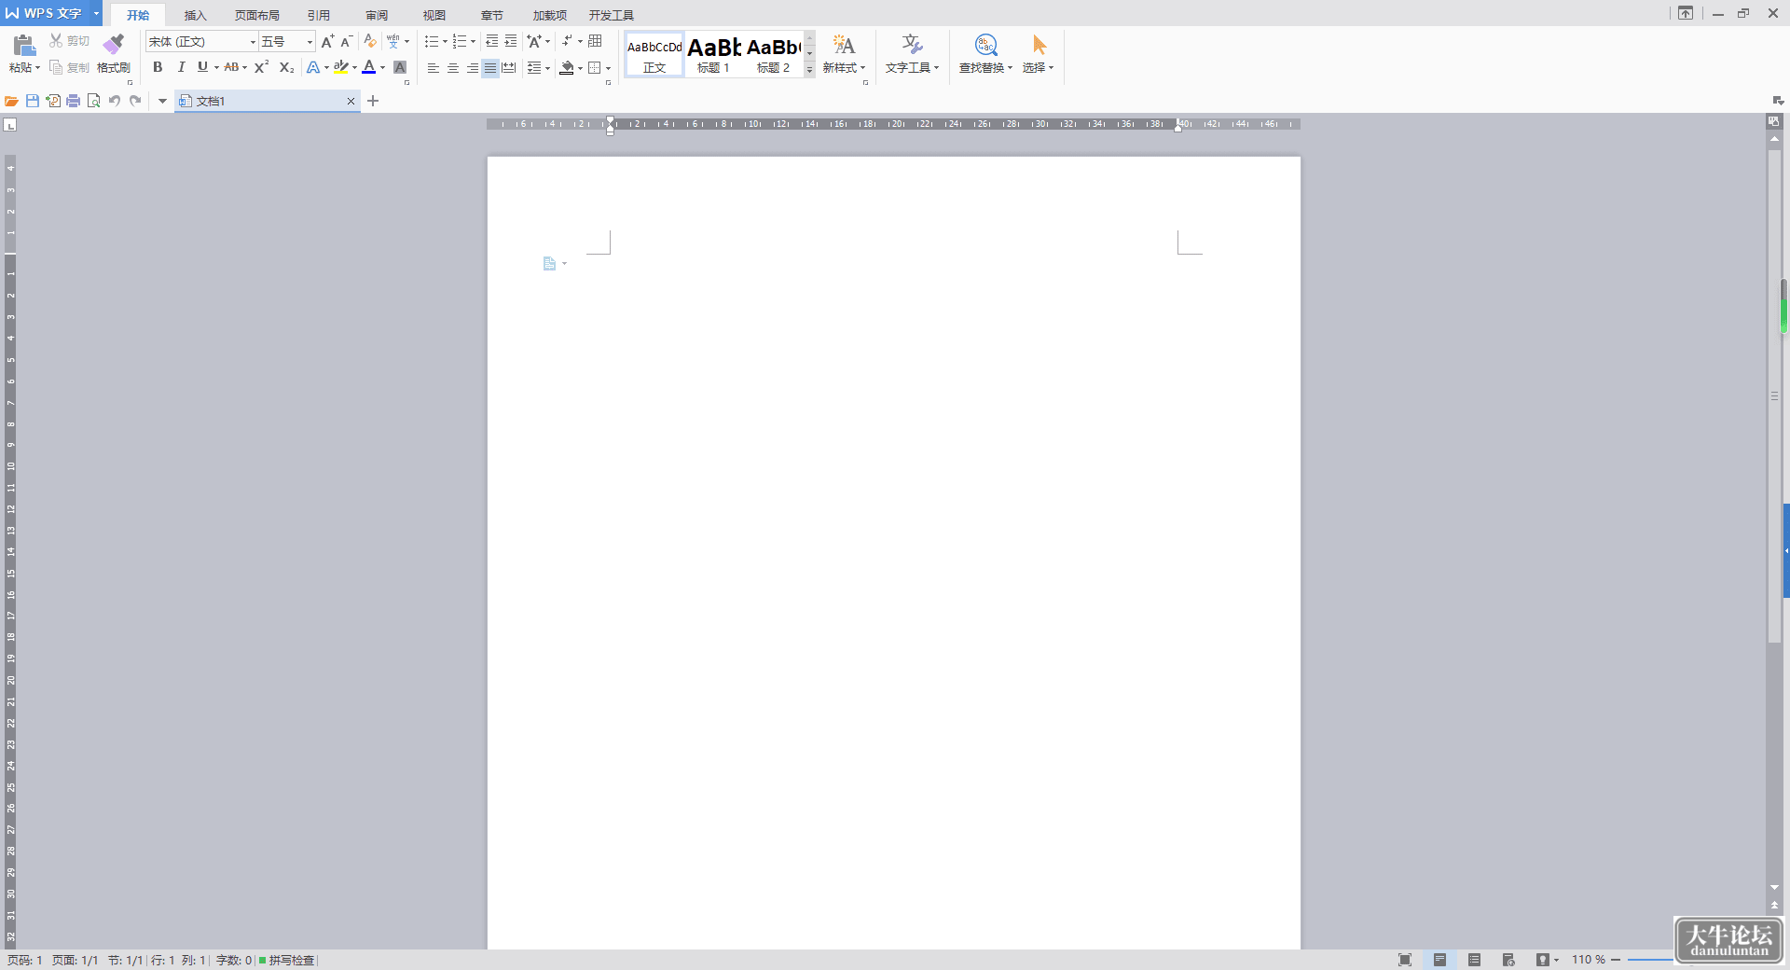The width and height of the screenshot is (1790, 970).
Task: Toggle Center alignment
Action: (x=452, y=68)
